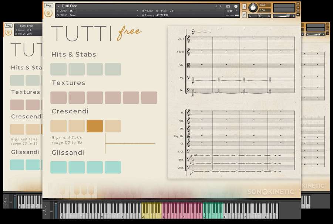The height and width of the screenshot is (224, 333).
Task: Load the previous instrument with the left arrow
Action: 216,6
